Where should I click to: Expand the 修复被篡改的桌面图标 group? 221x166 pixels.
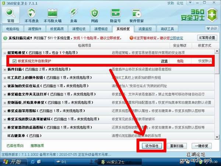[x=5, y=128]
